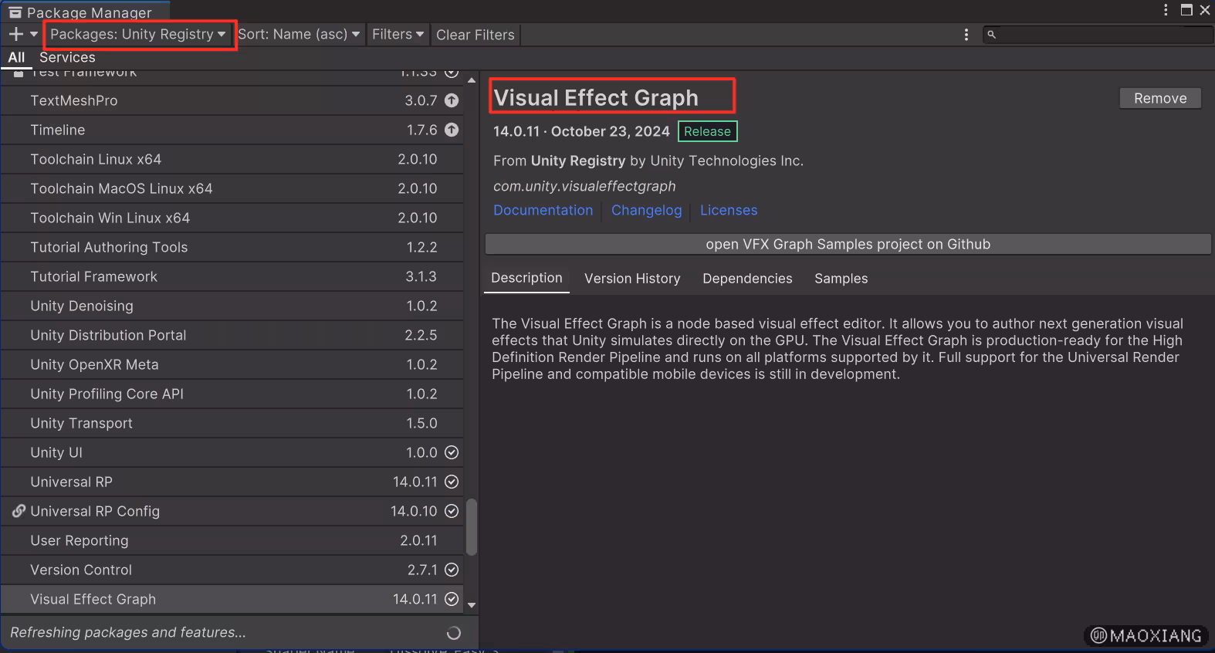Click the package list scroll down arrow
The image size is (1215, 653).
coord(472,605)
